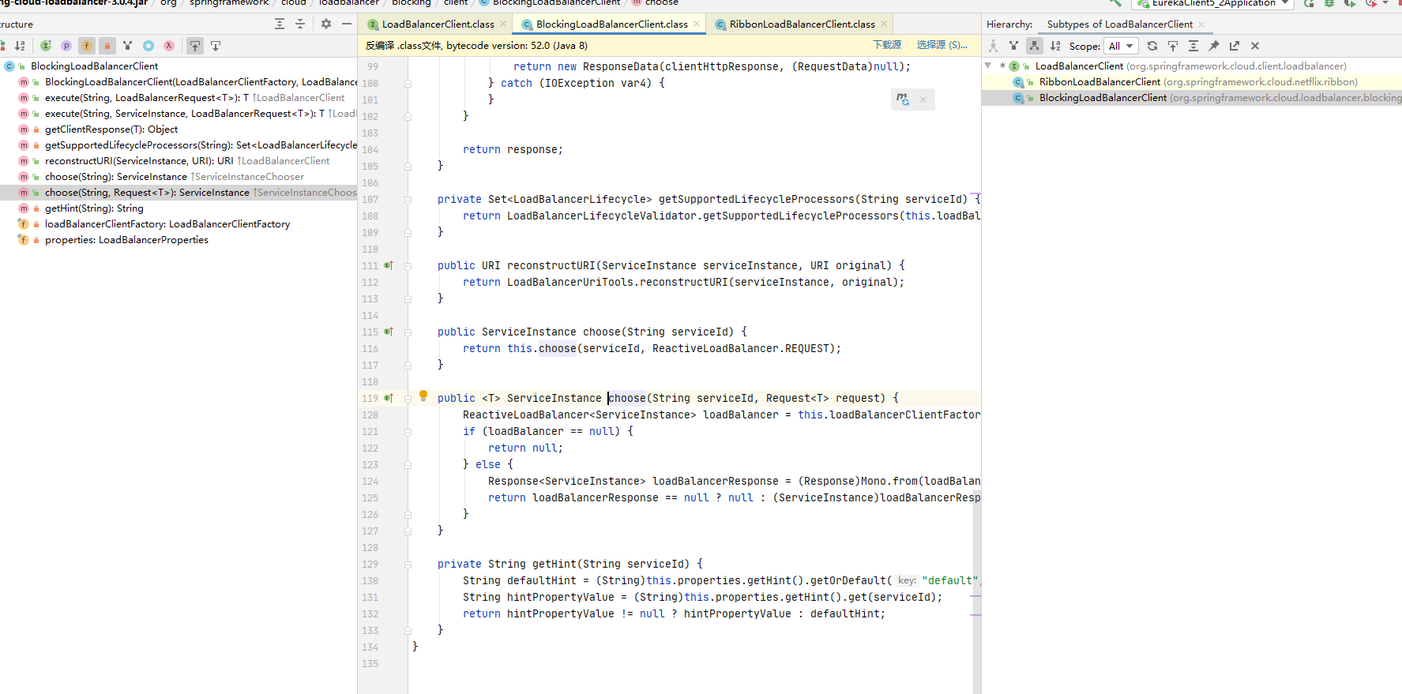This screenshot has height=694, width=1402.
Task: Toggle Show Properties filter in Structure
Action: point(66,46)
